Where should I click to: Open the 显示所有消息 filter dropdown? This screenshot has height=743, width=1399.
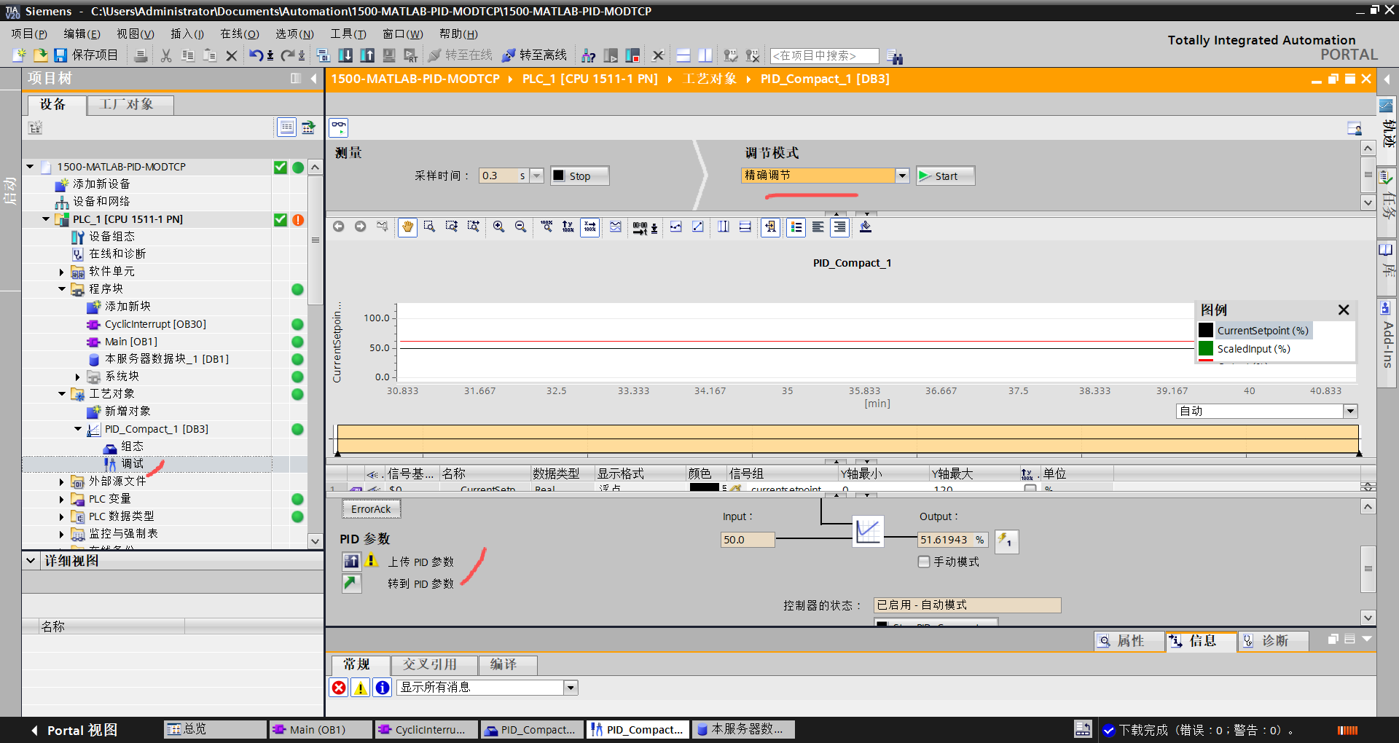point(571,688)
